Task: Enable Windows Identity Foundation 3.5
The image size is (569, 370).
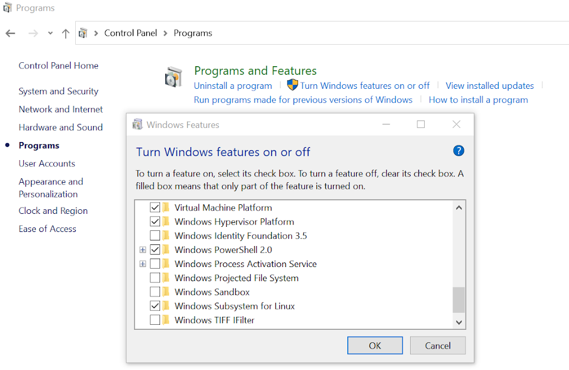Action: coord(154,235)
